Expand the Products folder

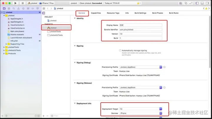pos(4,53)
